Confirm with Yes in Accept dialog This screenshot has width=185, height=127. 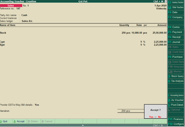(x=151, y=117)
